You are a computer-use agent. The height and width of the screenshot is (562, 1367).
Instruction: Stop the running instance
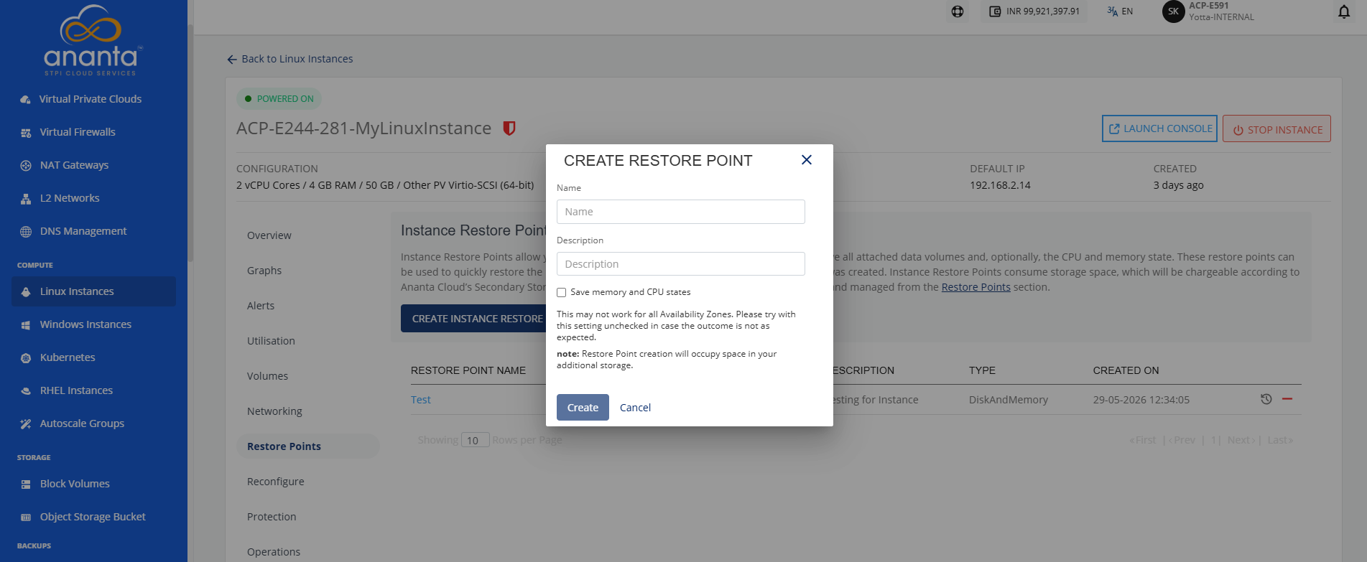(1276, 129)
